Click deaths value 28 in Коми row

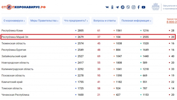(173, 31)
